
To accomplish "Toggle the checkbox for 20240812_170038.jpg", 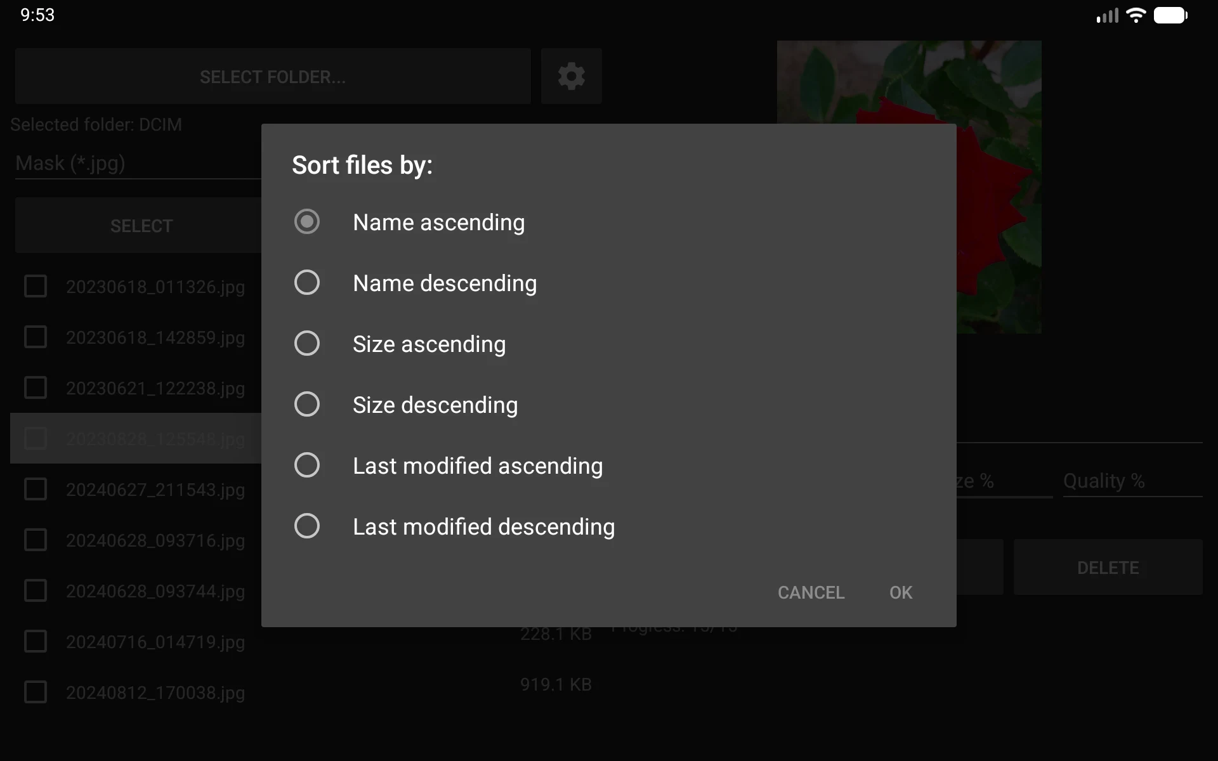I will pyautogui.click(x=36, y=692).
